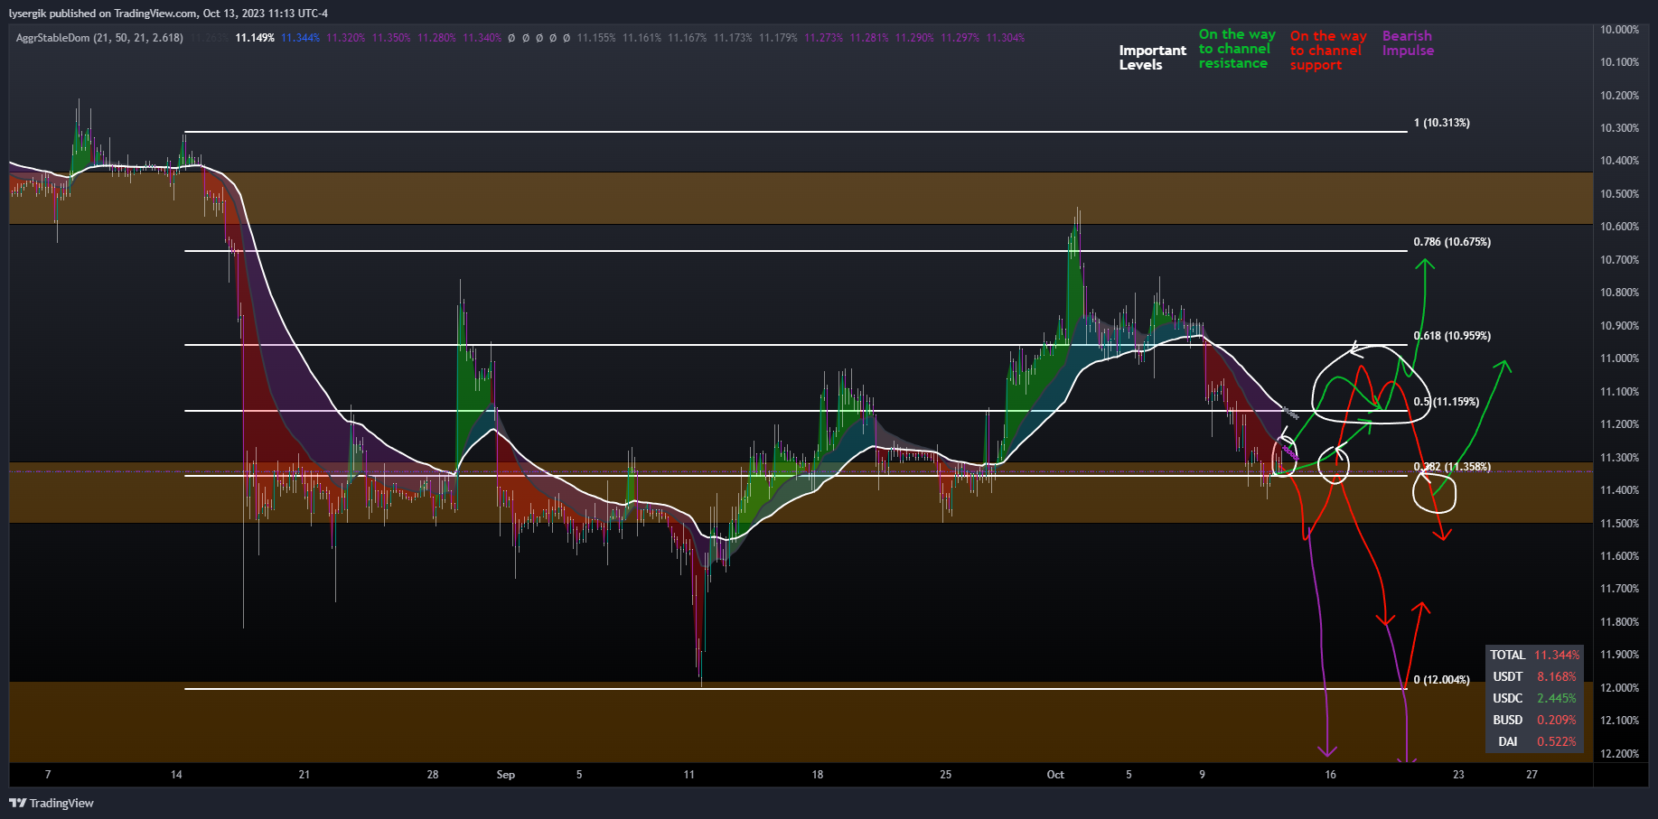Click the 12.000% price axis label
The image size is (1658, 819).
tap(1619, 688)
